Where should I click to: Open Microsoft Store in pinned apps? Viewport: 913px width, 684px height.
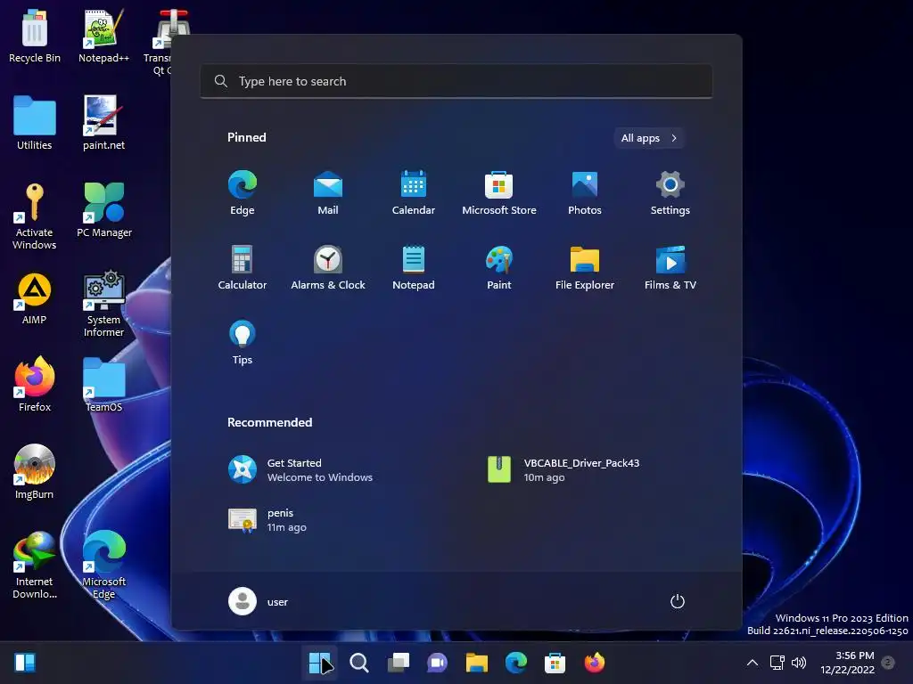(499, 193)
